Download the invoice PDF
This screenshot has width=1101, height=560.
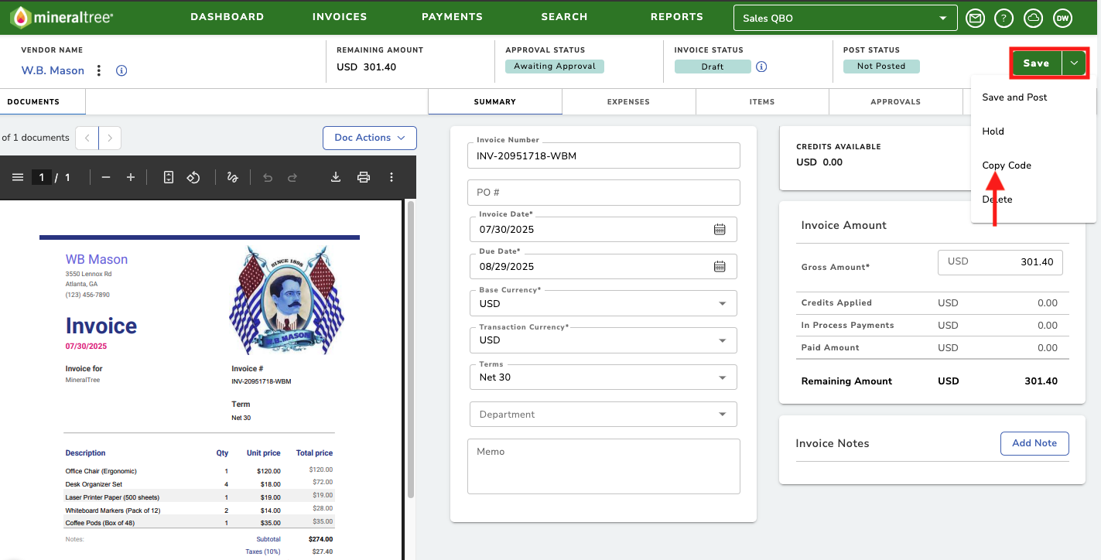pos(336,177)
